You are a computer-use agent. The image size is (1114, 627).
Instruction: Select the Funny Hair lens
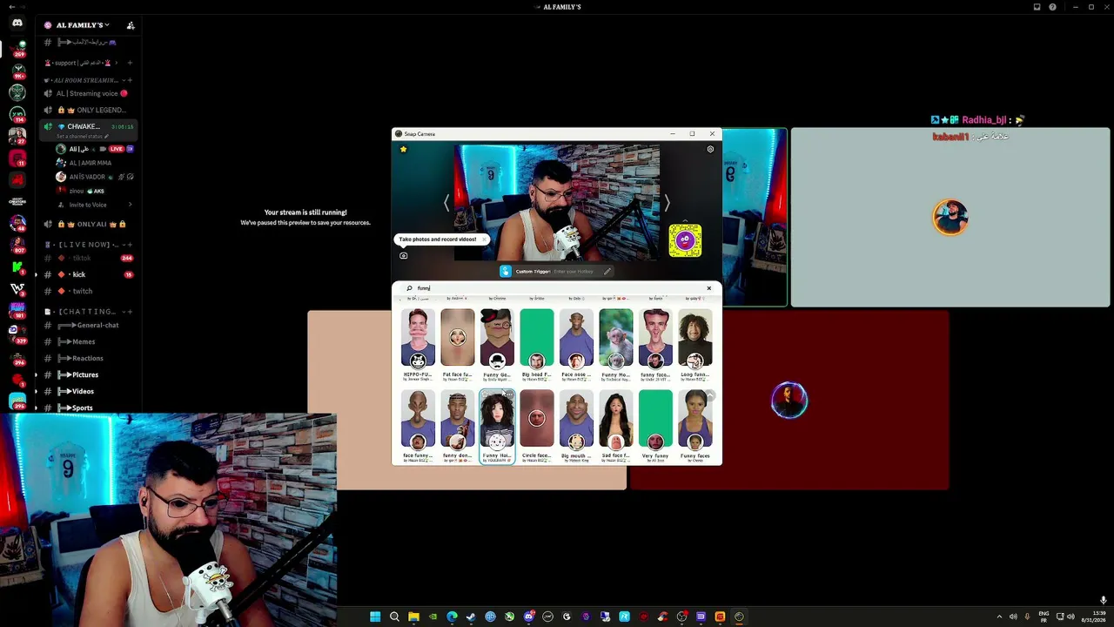click(x=497, y=426)
